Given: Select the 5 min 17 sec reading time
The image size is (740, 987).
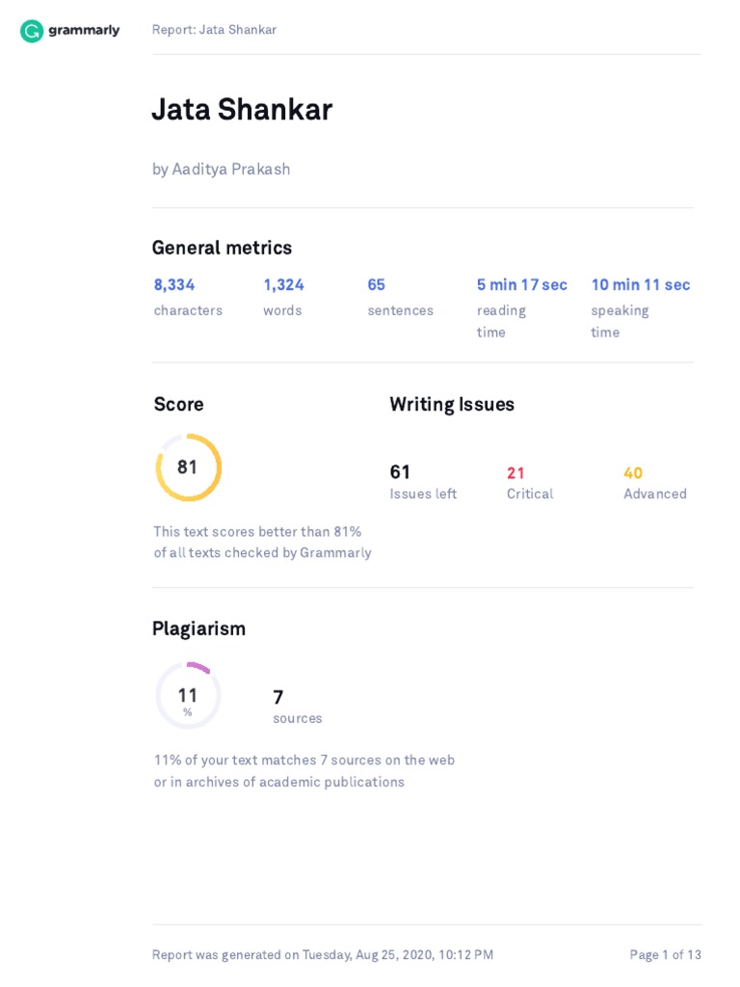Looking at the screenshot, I should 521,285.
